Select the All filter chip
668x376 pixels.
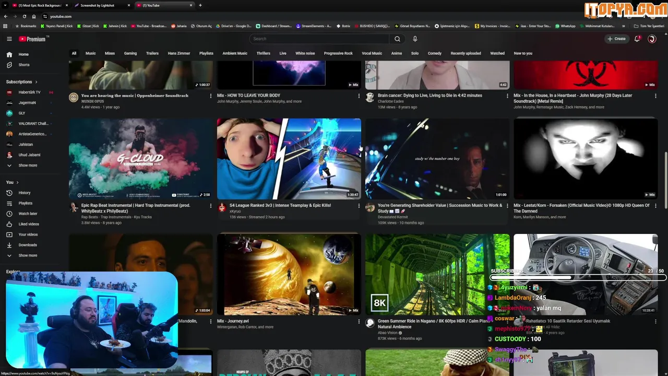click(74, 53)
